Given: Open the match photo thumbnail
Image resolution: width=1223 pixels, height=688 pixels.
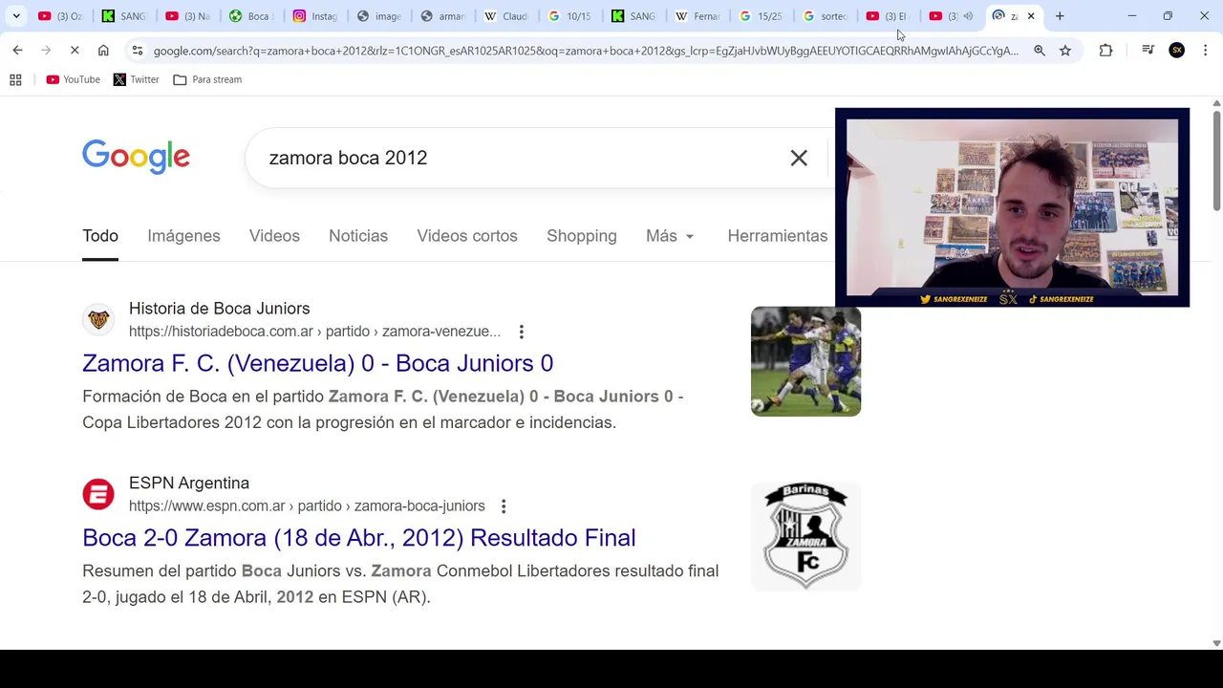Looking at the screenshot, I should [805, 361].
